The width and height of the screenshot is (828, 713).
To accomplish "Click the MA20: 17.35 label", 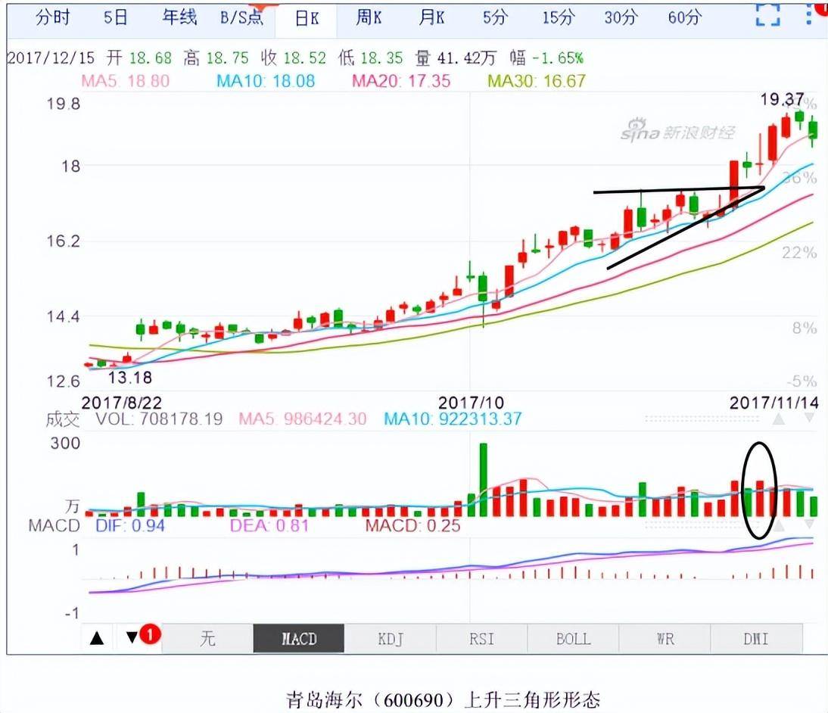I will tap(401, 81).
